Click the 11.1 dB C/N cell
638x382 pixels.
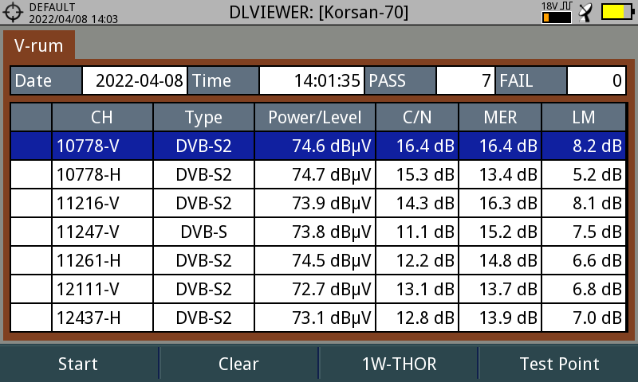tap(417, 232)
